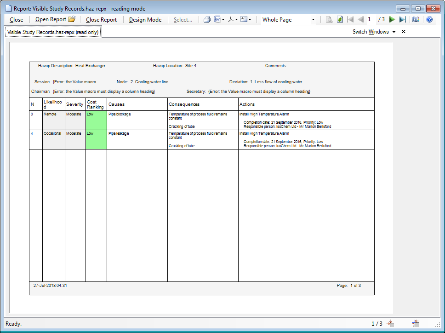Expand the Word export options arrow
Image resolution: width=445 pixels, height=333 pixels.
pos(223,20)
